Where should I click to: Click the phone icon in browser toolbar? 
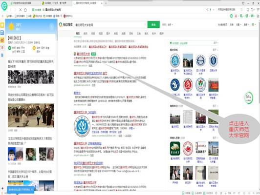248,10
